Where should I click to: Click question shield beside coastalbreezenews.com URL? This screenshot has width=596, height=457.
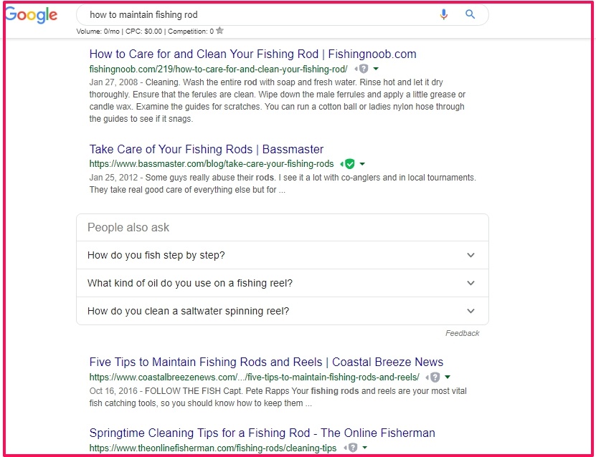pyautogui.click(x=435, y=377)
